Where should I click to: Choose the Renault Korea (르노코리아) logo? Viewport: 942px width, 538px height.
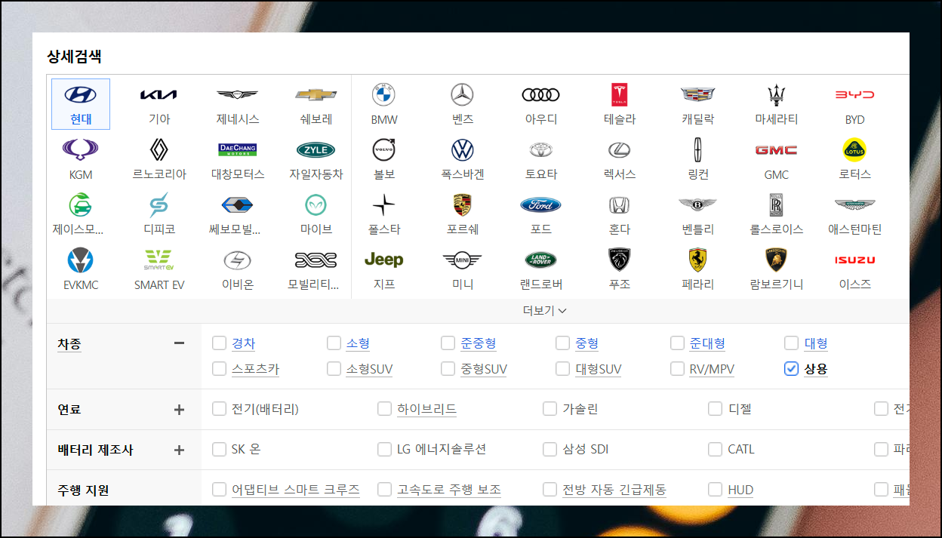159,149
